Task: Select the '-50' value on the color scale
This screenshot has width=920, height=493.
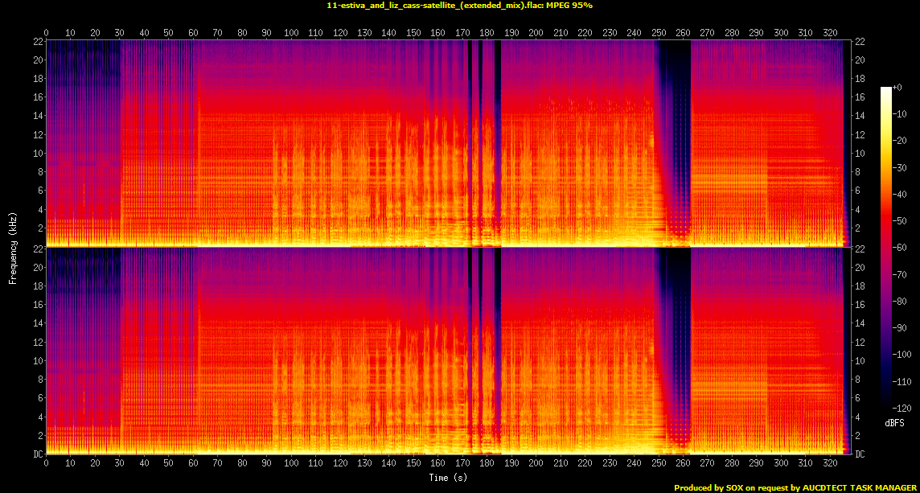Action: 899,220
